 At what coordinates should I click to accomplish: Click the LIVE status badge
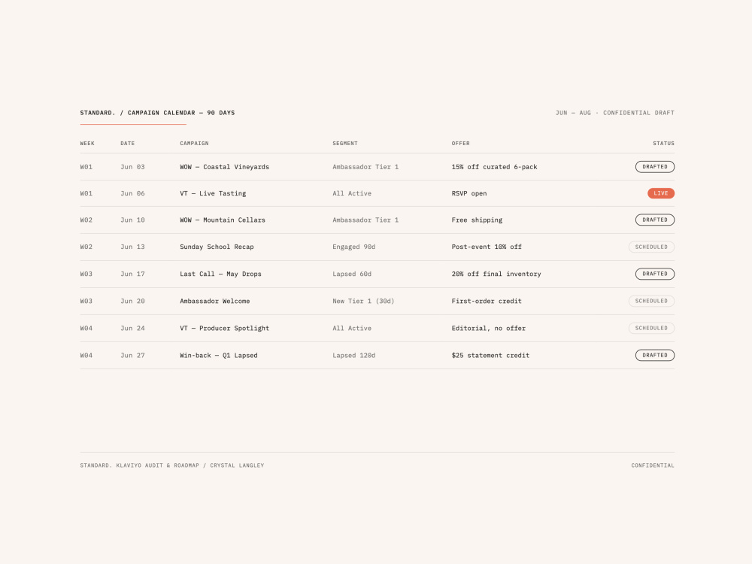point(661,193)
